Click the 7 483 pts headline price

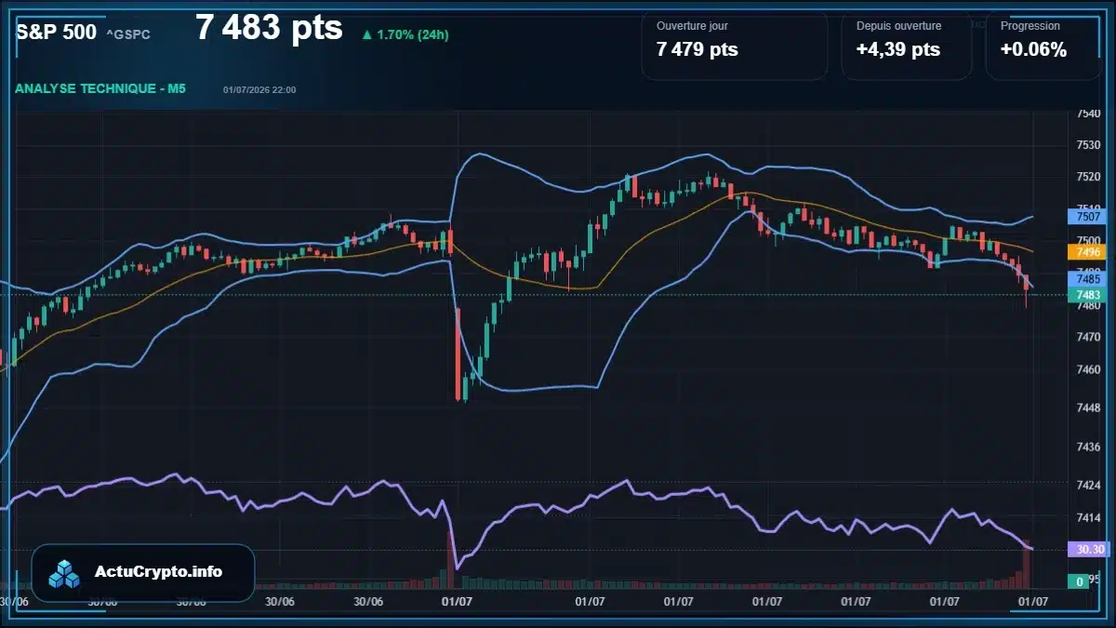(x=269, y=28)
